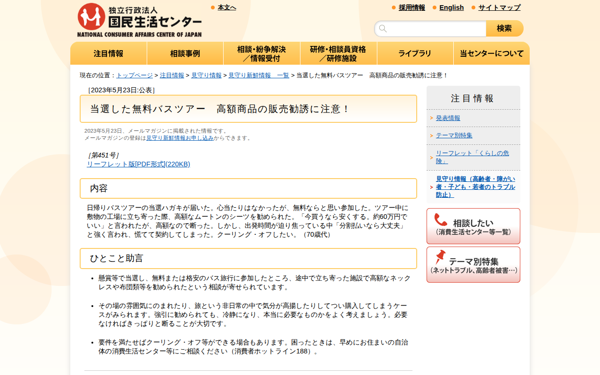Open 相談・紛争解決／情報受付 navigation tab
600x375 pixels.
point(262,53)
